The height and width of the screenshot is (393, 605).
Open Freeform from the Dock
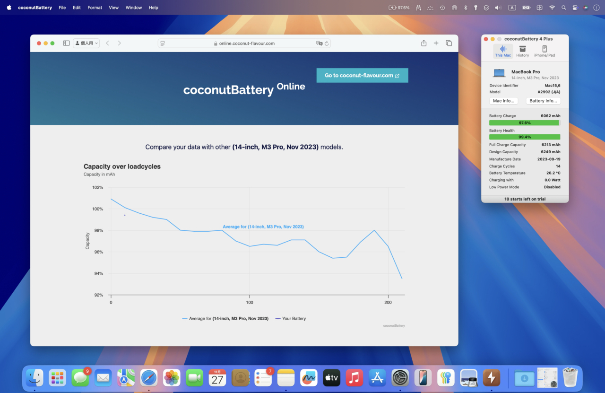309,377
